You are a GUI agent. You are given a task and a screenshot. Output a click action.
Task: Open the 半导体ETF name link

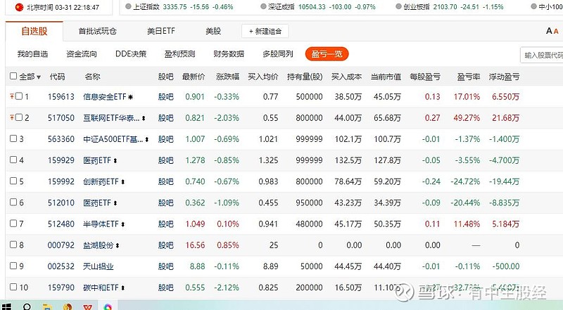tap(101, 224)
